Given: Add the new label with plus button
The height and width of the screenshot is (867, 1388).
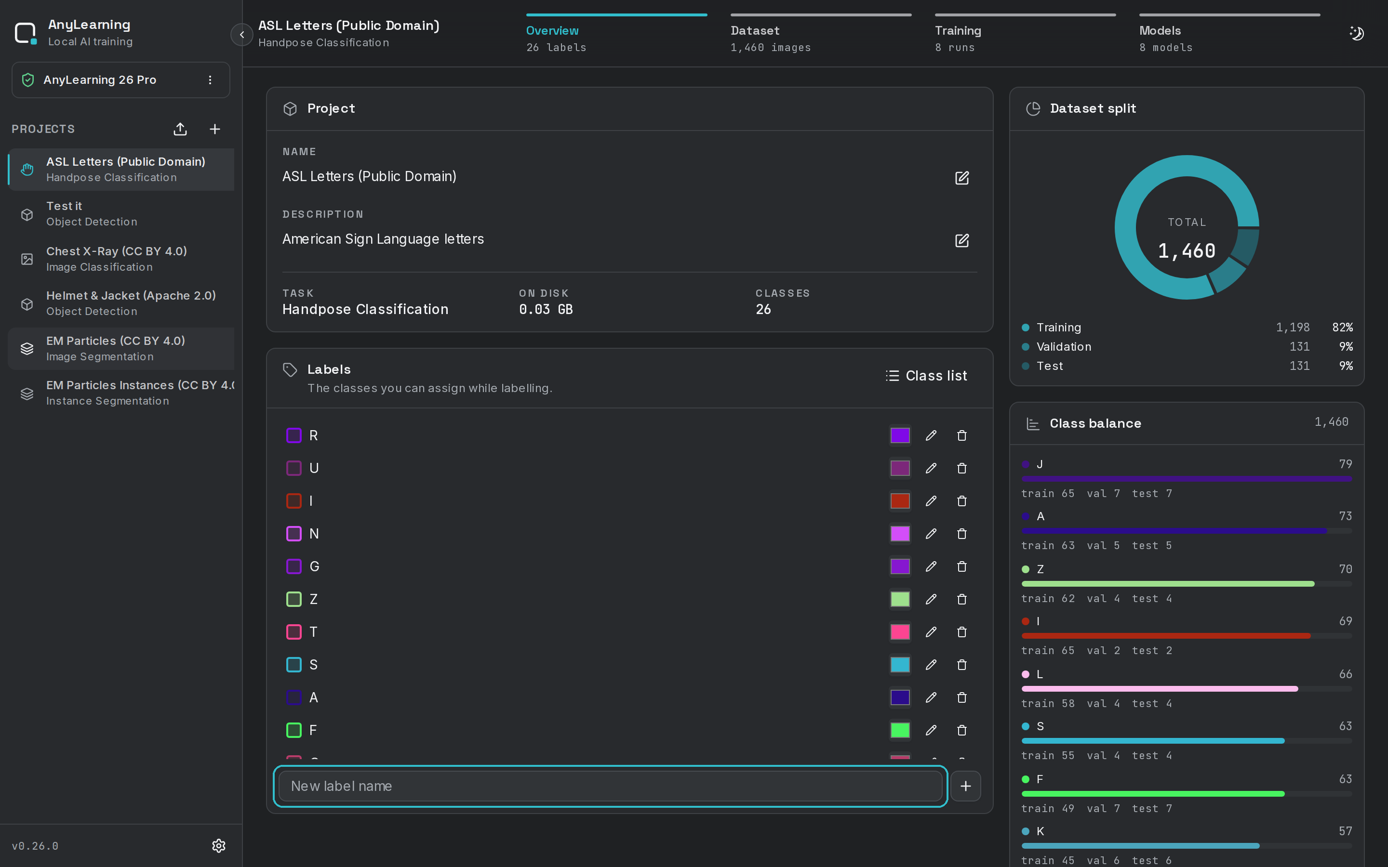Looking at the screenshot, I should coord(965,786).
